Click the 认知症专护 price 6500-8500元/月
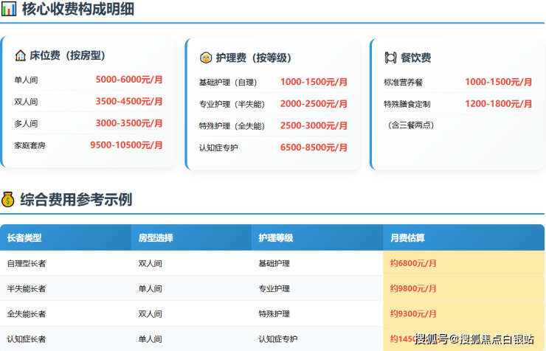Viewport: 546px width, 351px height. pos(314,148)
